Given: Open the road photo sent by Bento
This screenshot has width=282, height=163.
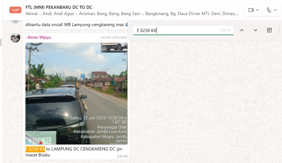Looking at the screenshot, I should click(x=76, y=94).
